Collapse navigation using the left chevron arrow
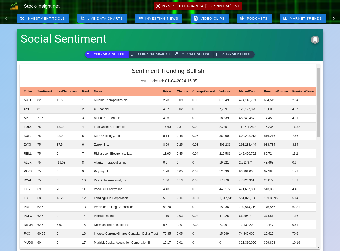Viewport: 340px width, 251px height. click(x=6, y=18)
